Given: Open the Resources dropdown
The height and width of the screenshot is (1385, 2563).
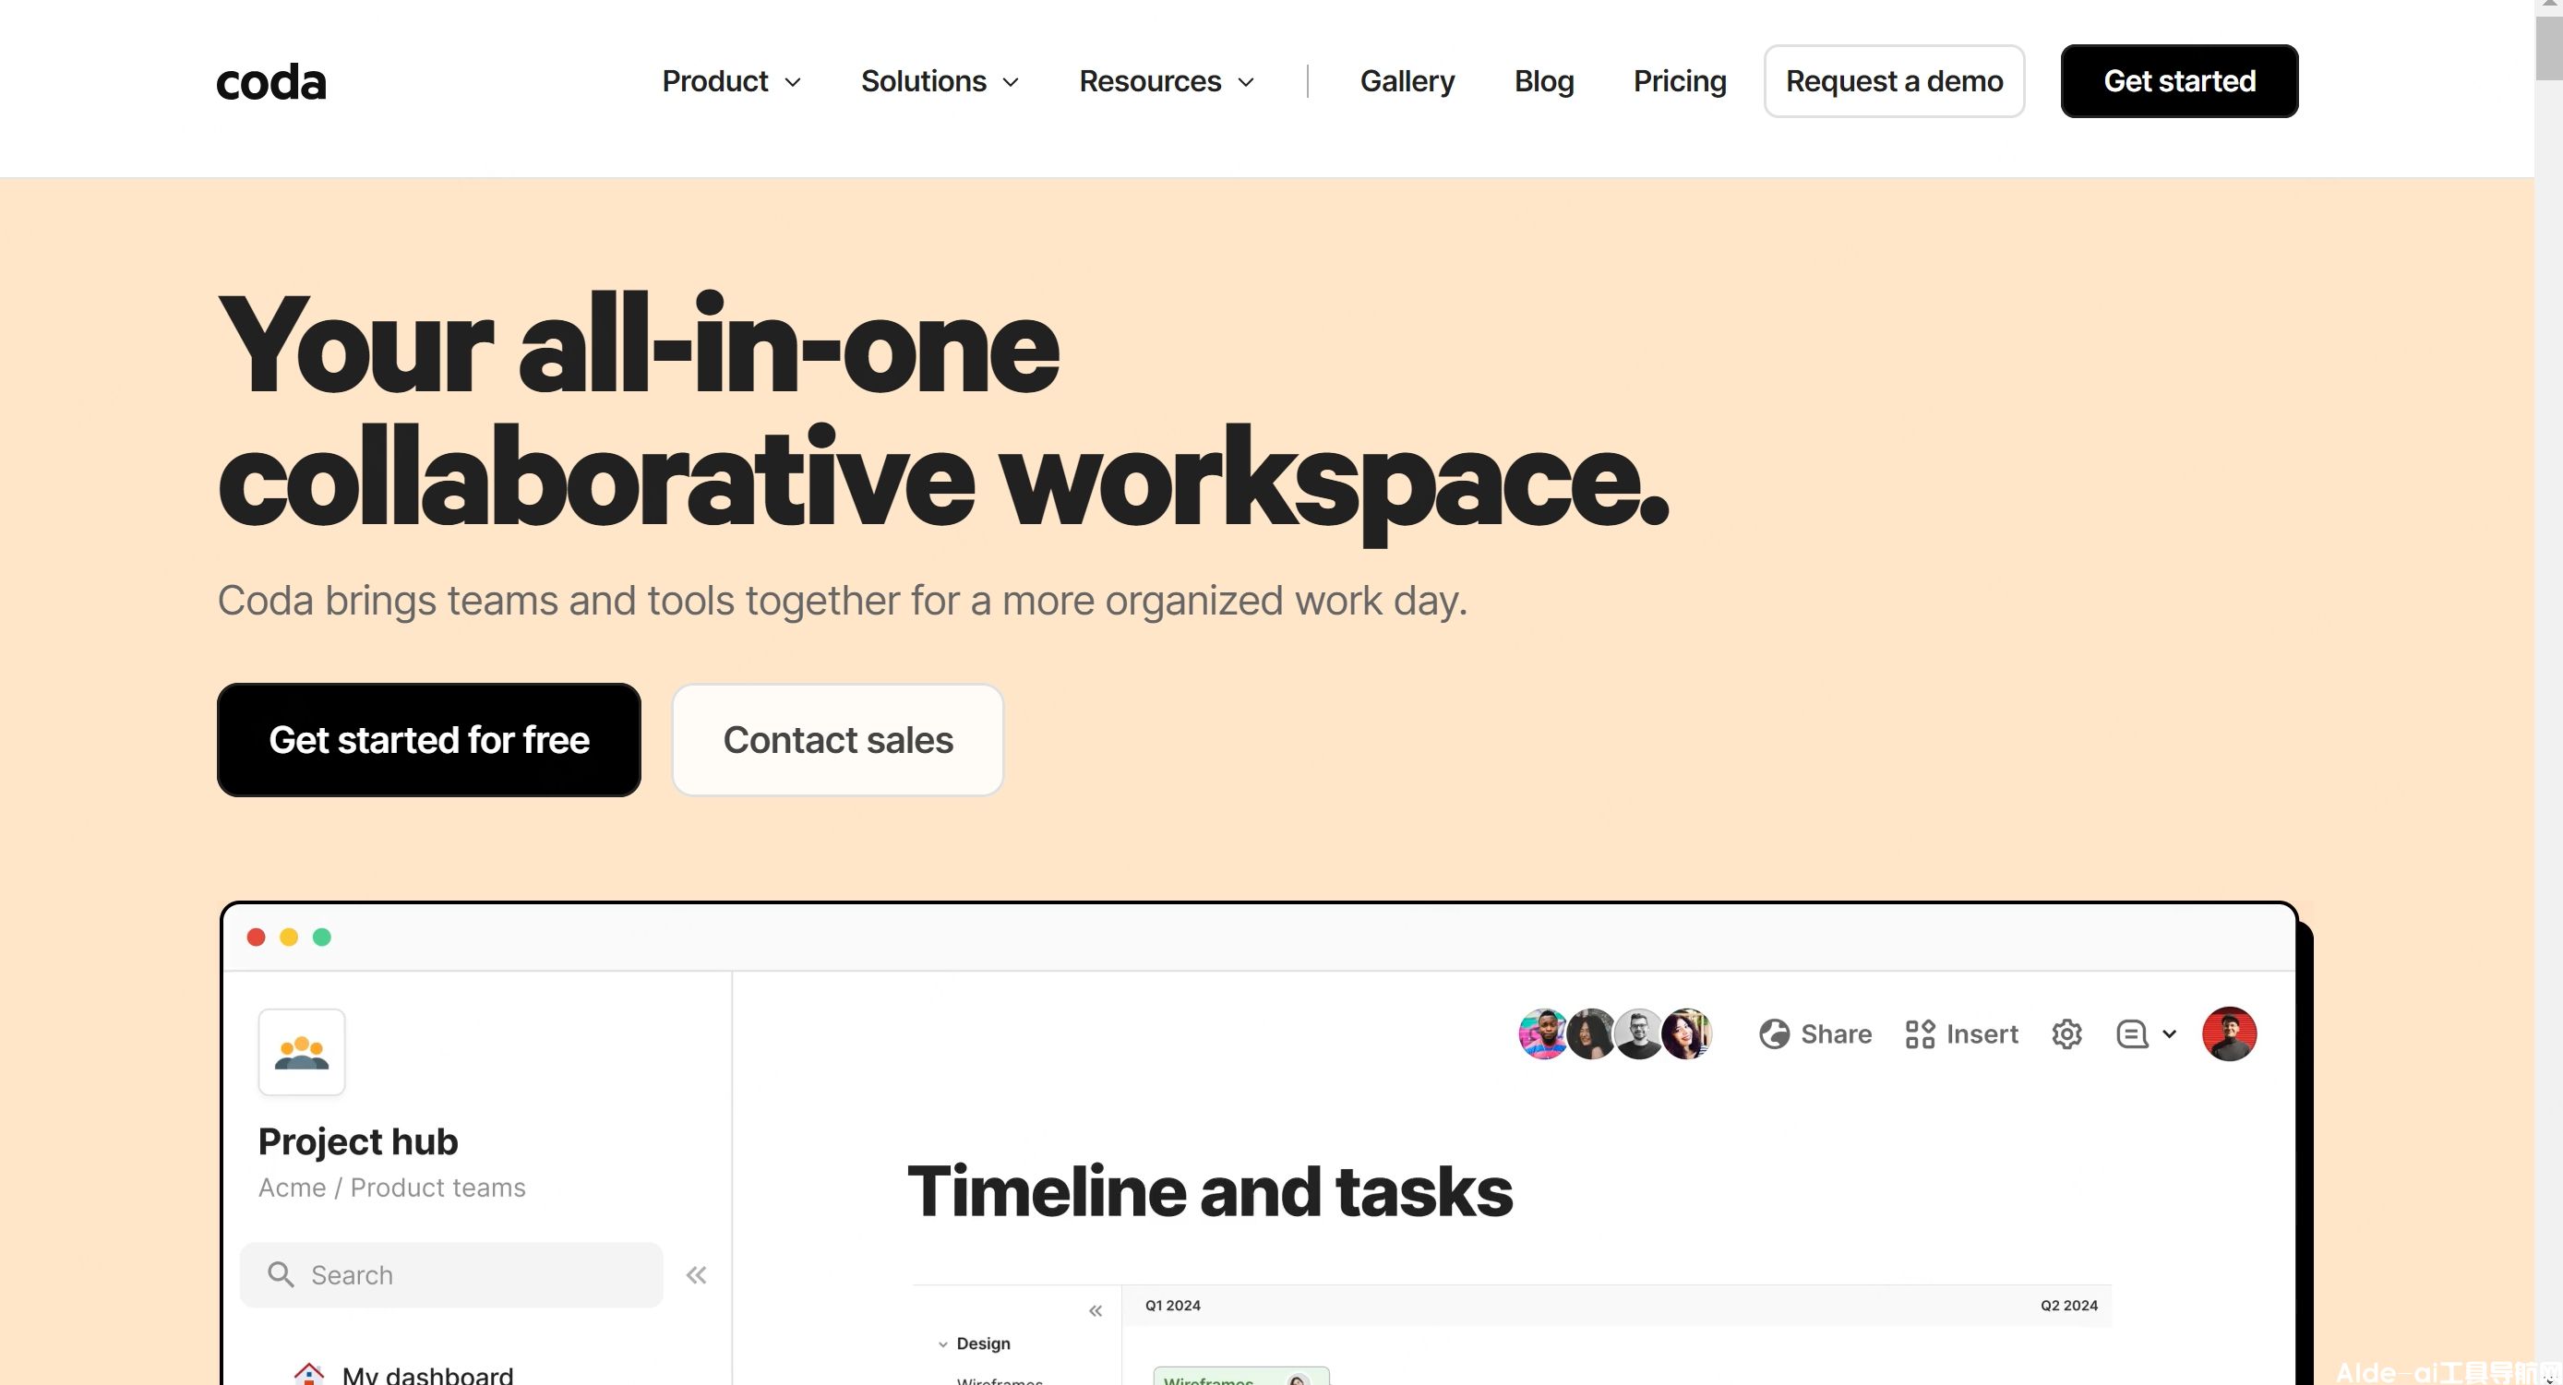Looking at the screenshot, I should (1166, 81).
